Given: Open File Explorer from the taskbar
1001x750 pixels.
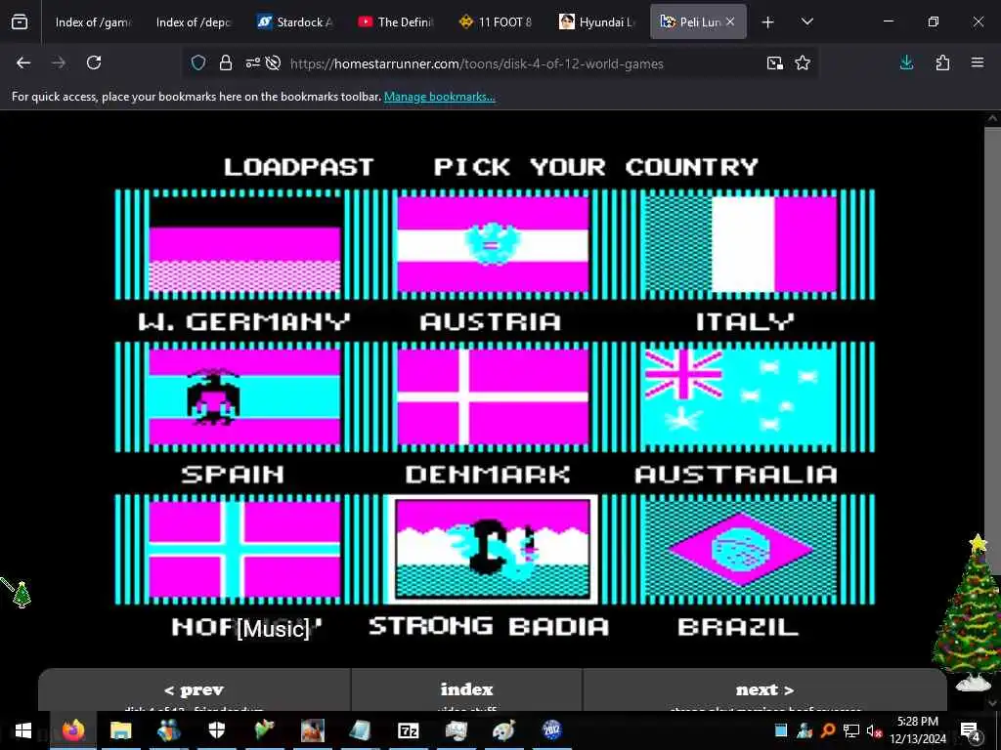Looking at the screenshot, I should (x=120, y=730).
